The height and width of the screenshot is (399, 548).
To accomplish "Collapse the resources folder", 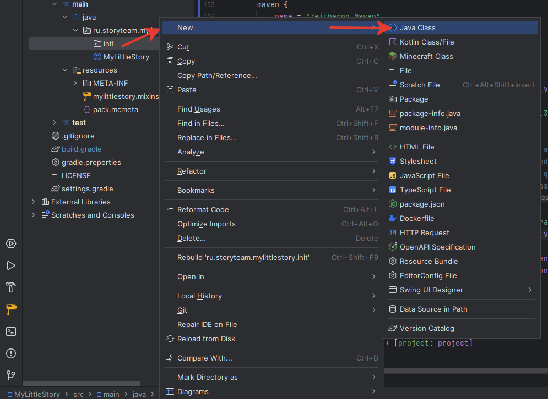I will pyautogui.click(x=65, y=70).
